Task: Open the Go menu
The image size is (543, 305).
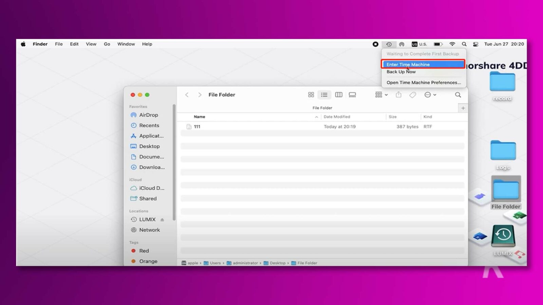Action: coord(107,44)
